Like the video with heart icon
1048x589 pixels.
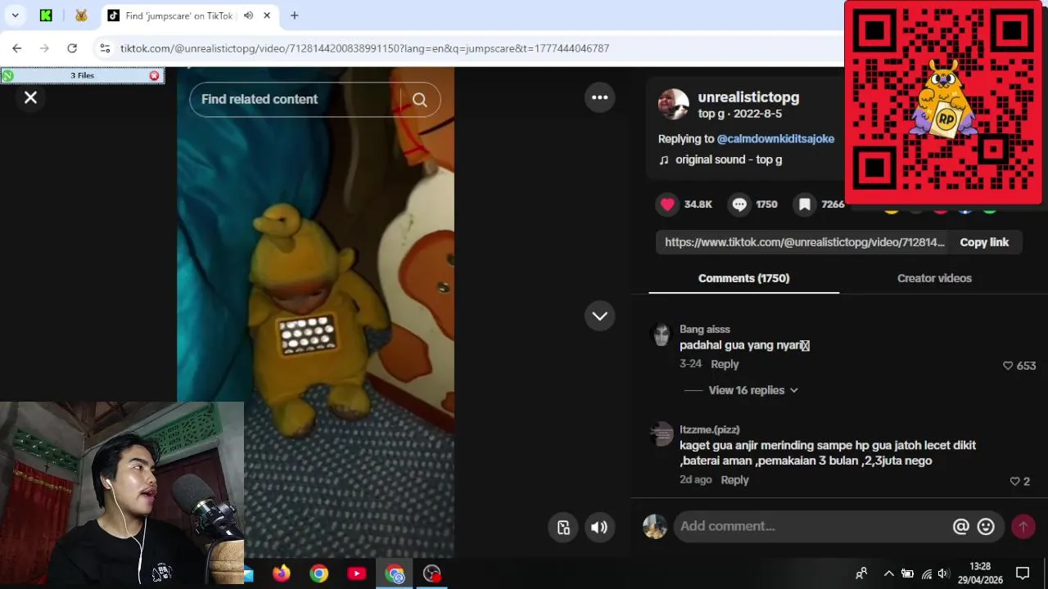[x=668, y=205]
